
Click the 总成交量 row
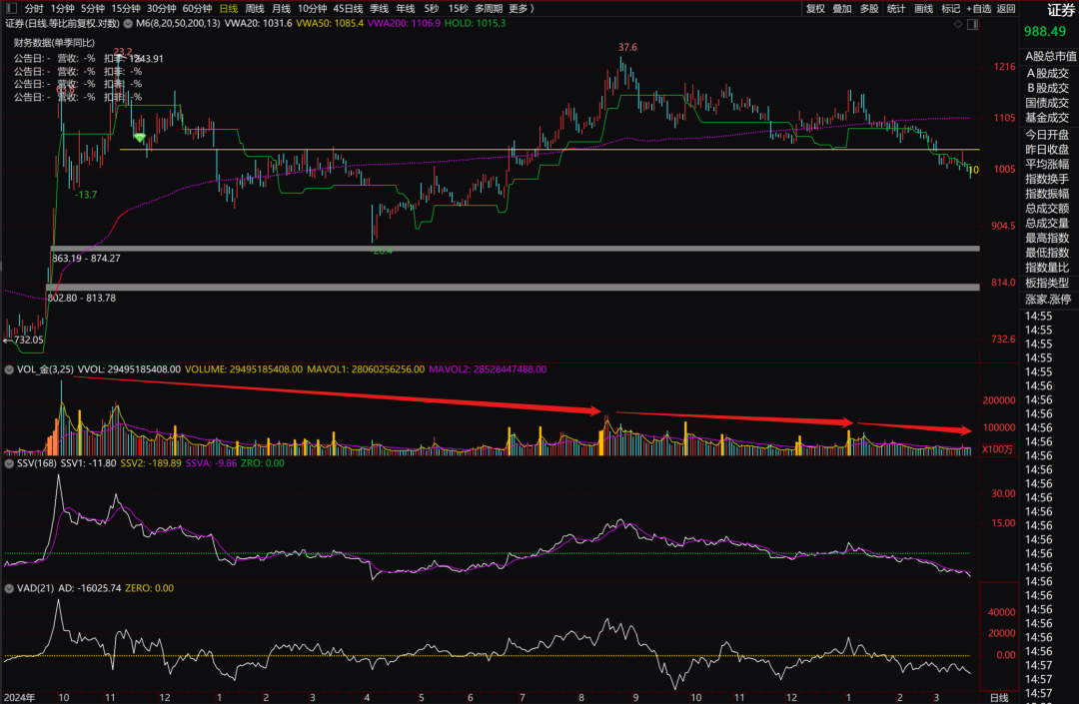1049,224
